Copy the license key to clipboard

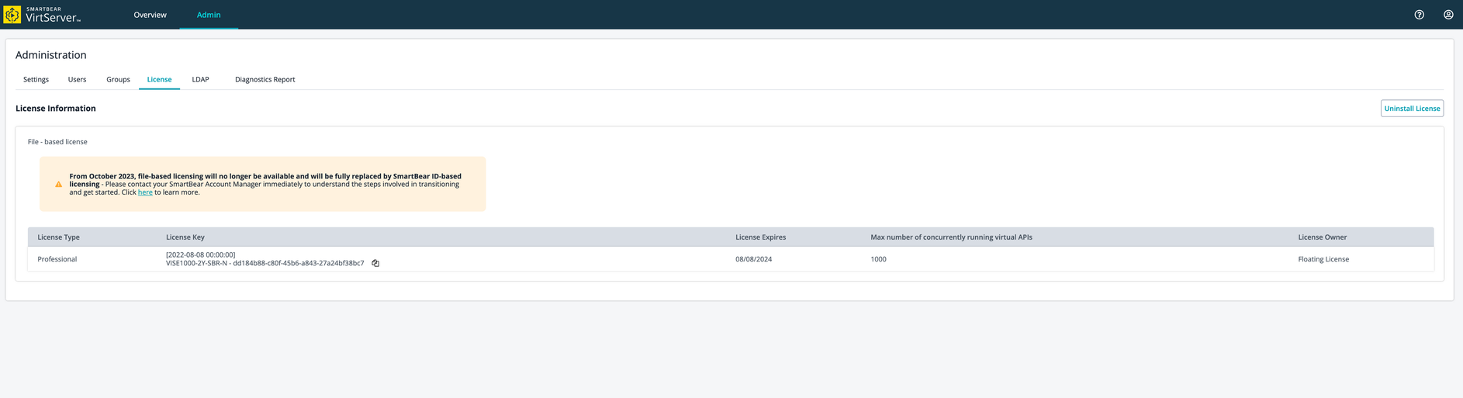(375, 264)
